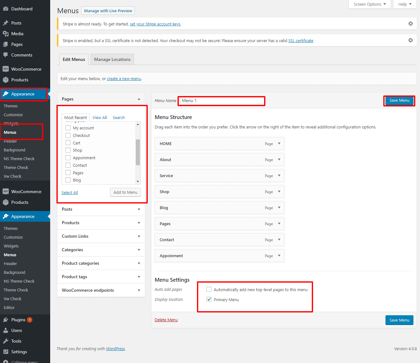
Task: Switch to View All pages tab
Action: click(x=99, y=117)
